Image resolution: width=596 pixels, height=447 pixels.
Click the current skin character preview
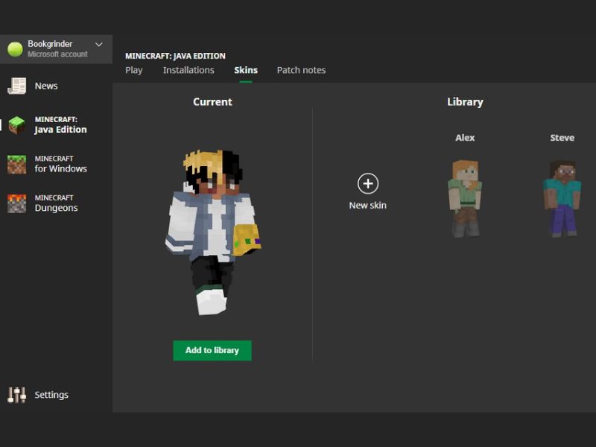[x=213, y=232]
